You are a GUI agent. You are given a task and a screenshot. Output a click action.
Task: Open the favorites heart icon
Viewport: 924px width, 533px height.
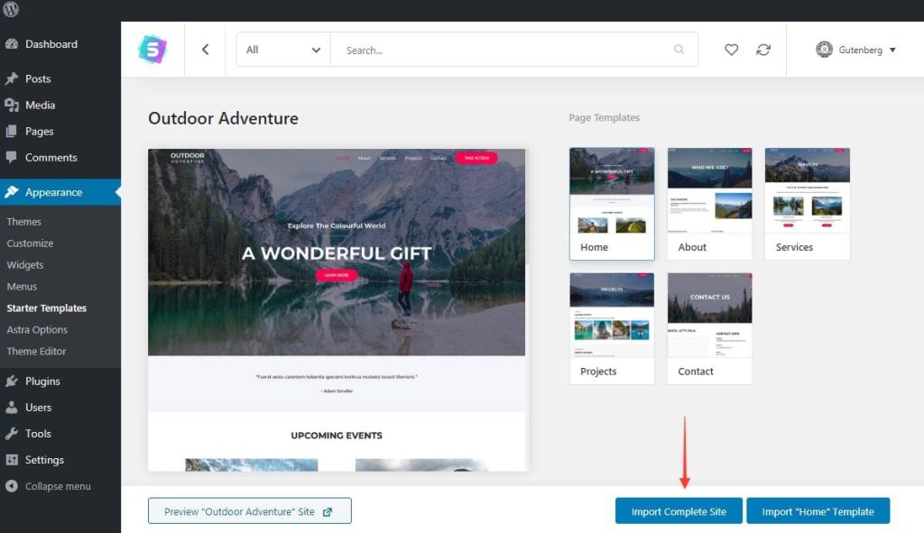point(731,50)
